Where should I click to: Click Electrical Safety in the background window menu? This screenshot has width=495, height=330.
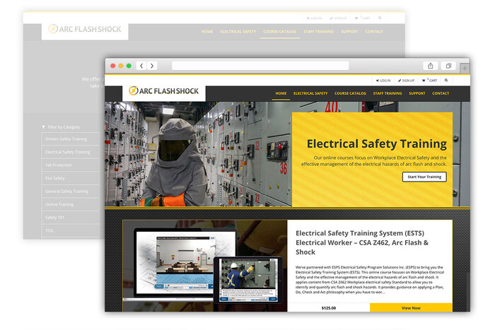click(238, 32)
